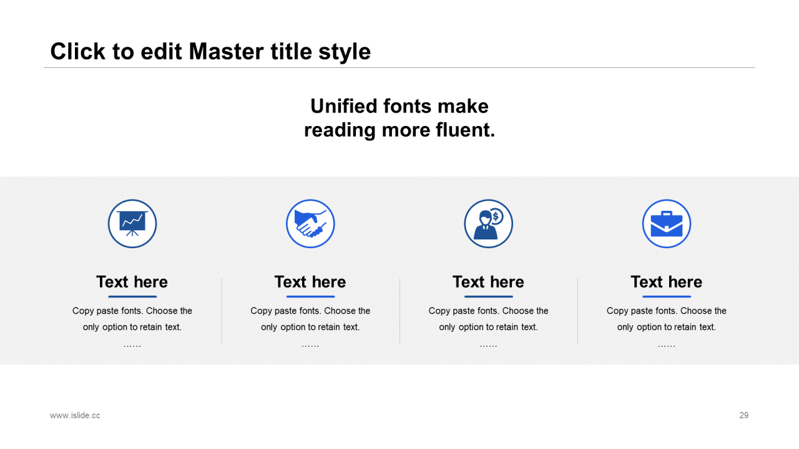
Task: Select description paragraph under briefcase icon column
Action: pos(667,319)
